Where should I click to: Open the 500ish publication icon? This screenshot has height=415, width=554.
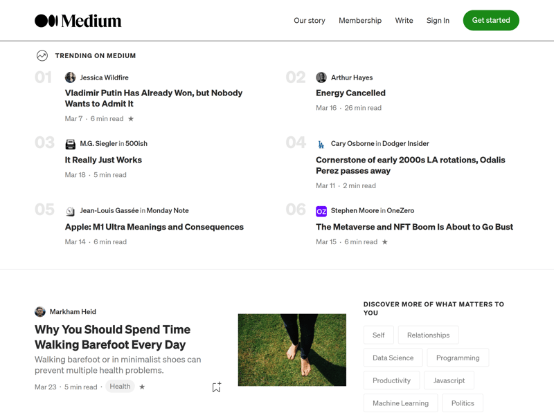71,144
